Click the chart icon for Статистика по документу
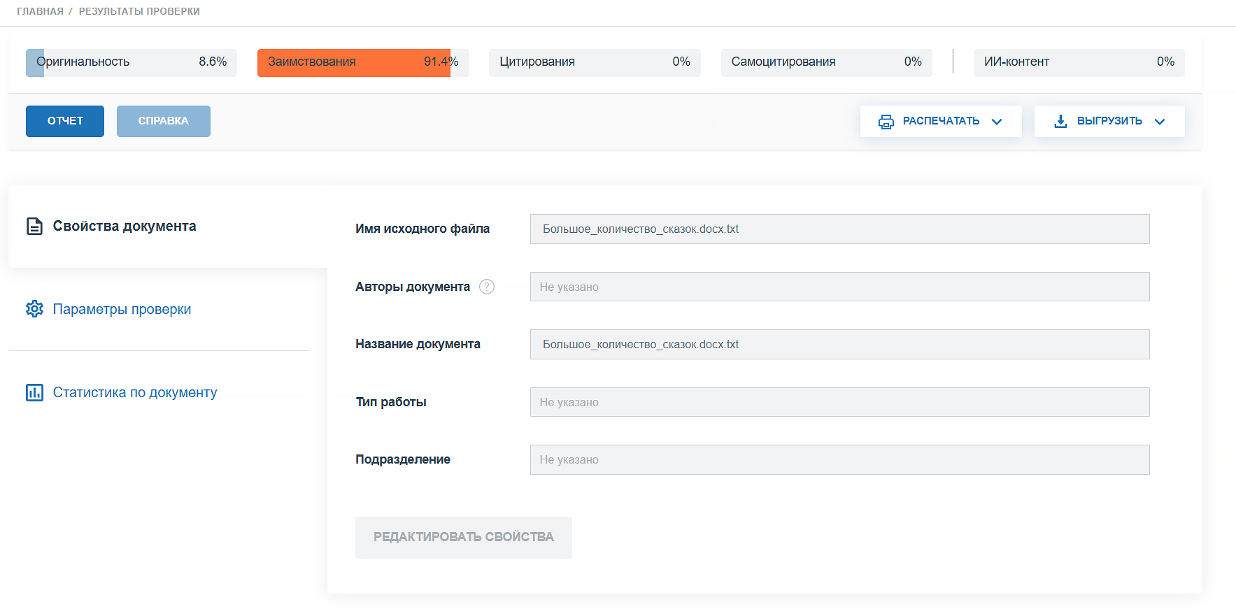 click(x=34, y=392)
